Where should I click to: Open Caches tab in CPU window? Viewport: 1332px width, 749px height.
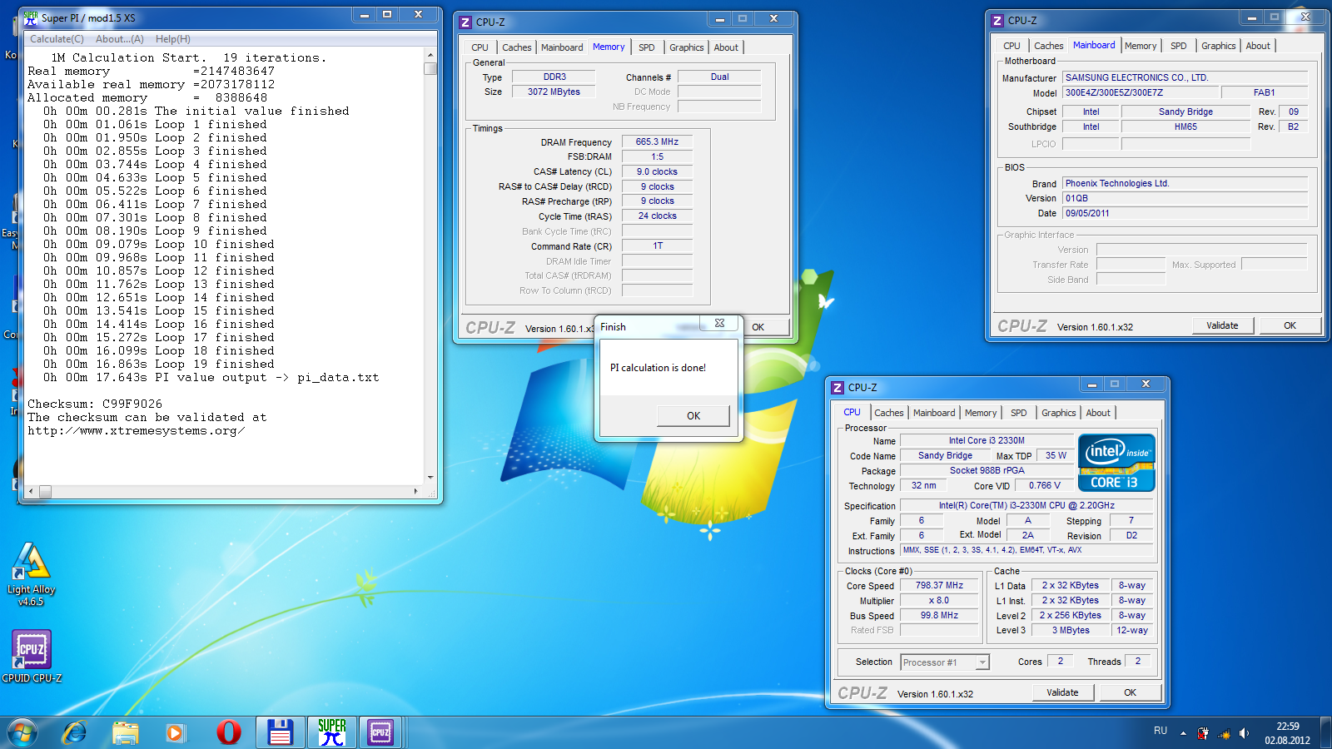coord(889,413)
